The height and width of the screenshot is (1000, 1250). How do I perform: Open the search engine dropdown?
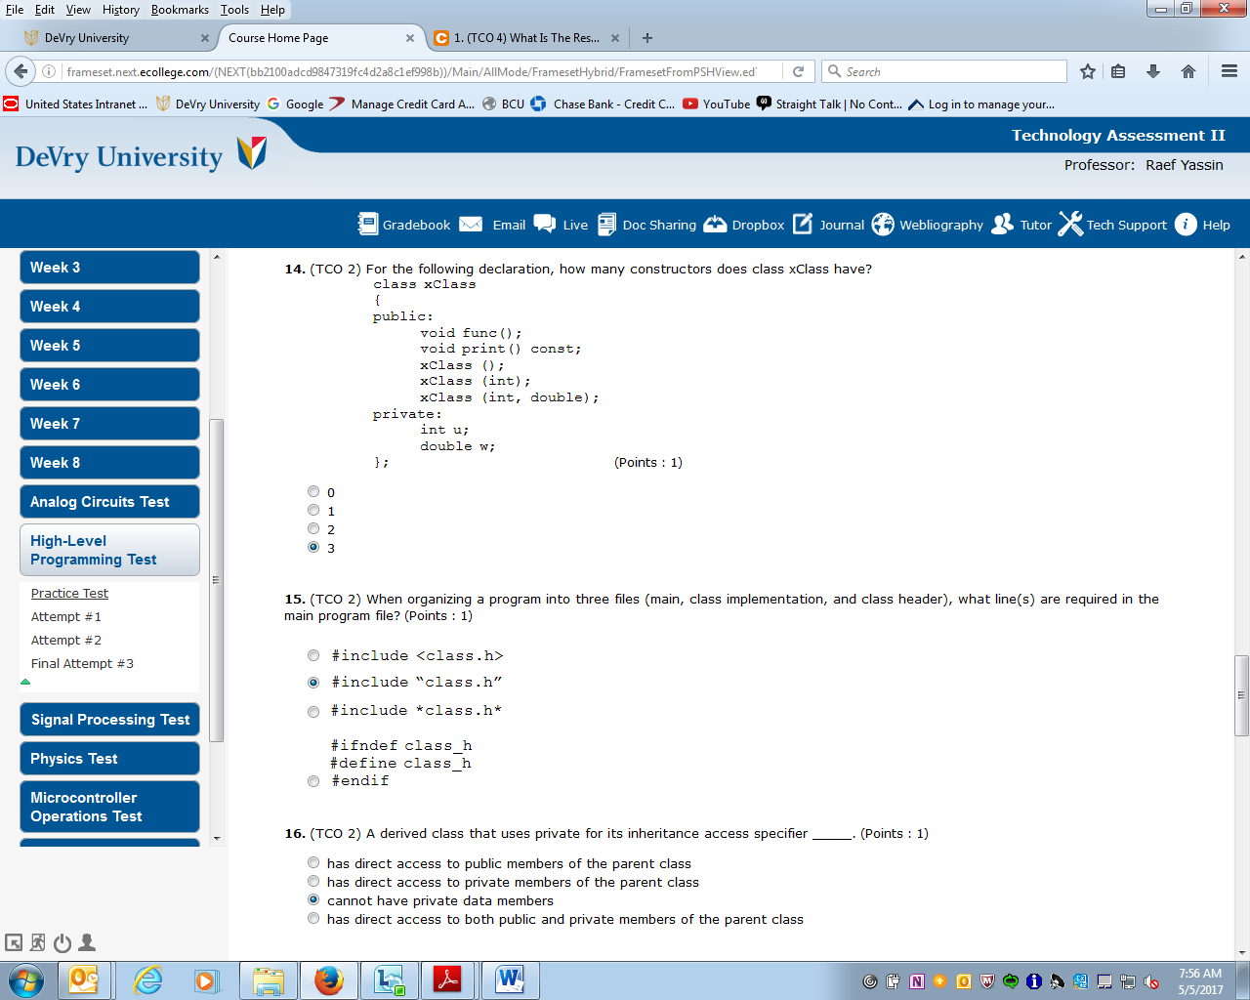click(835, 70)
